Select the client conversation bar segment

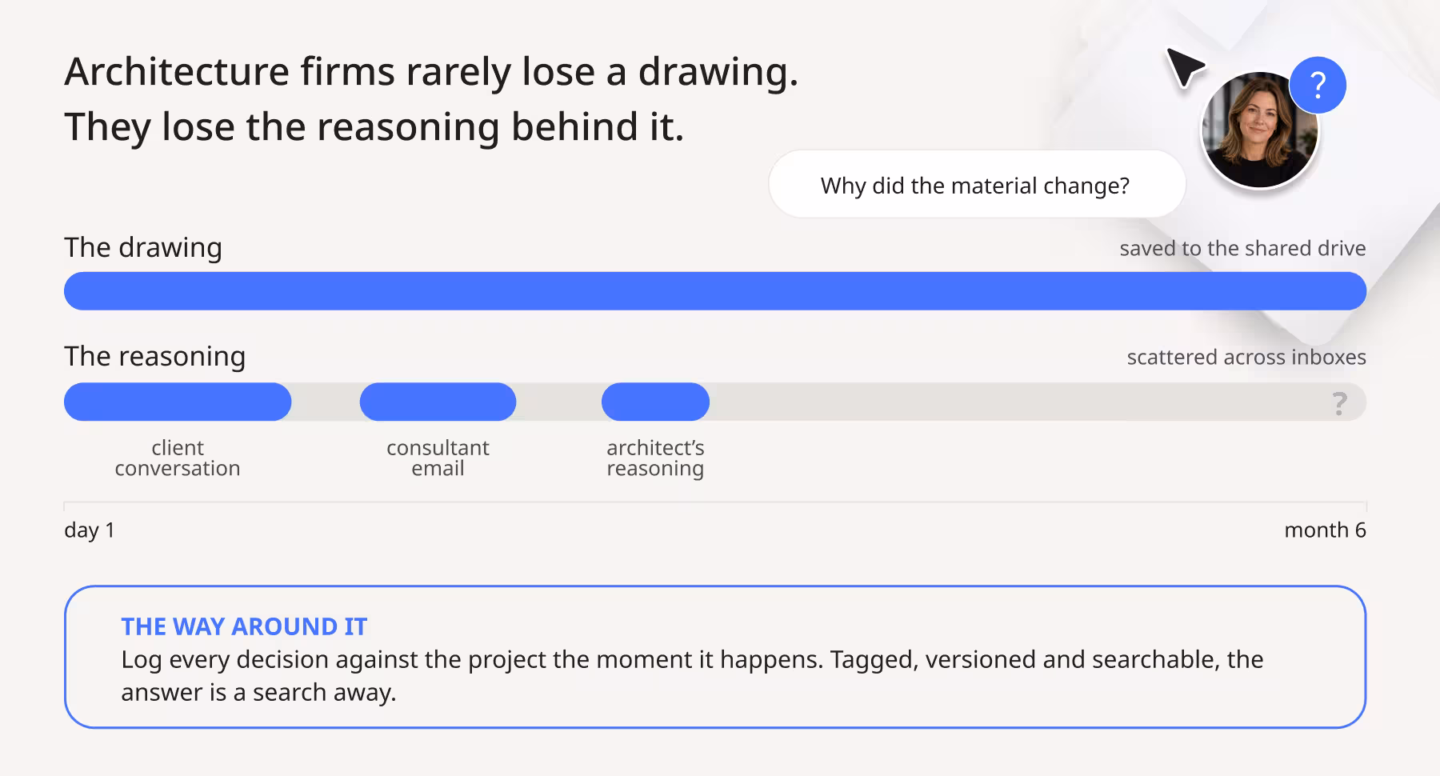pyautogui.click(x=178, y=402)
